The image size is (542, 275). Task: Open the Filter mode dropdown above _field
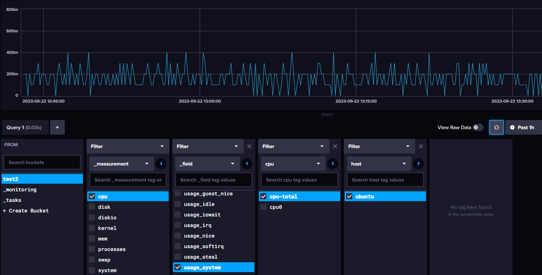[208, 146]
